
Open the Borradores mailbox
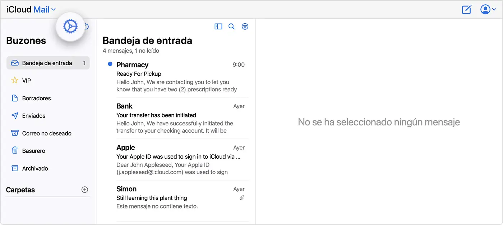pos(48,98)
